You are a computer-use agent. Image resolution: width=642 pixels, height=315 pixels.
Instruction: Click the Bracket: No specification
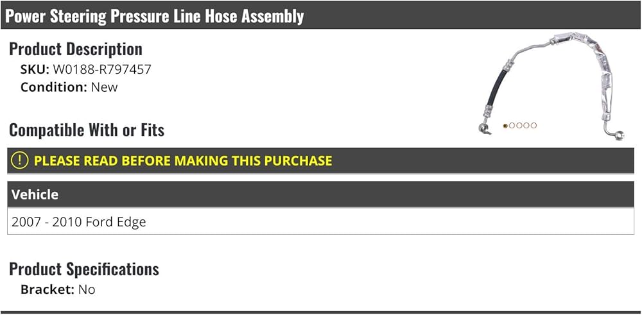[58, 289]
